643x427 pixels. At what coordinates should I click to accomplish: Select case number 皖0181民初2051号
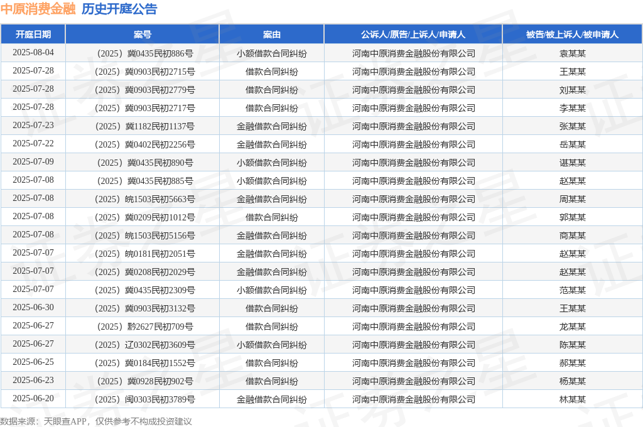145,254
